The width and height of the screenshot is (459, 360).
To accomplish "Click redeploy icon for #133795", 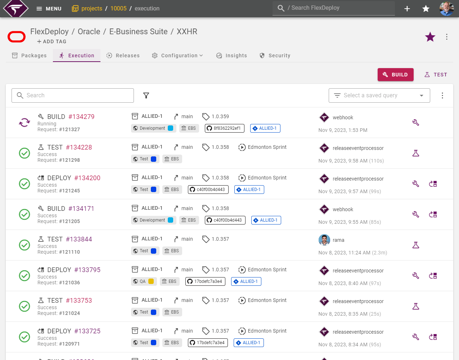I will [433, 276].
